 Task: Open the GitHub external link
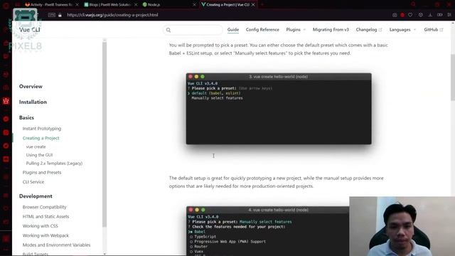(433, 30)
